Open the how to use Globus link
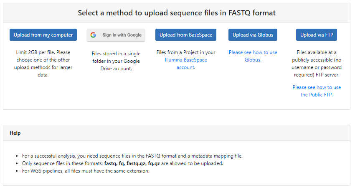This screenshot has height=190, width=355. coord(253,56)
